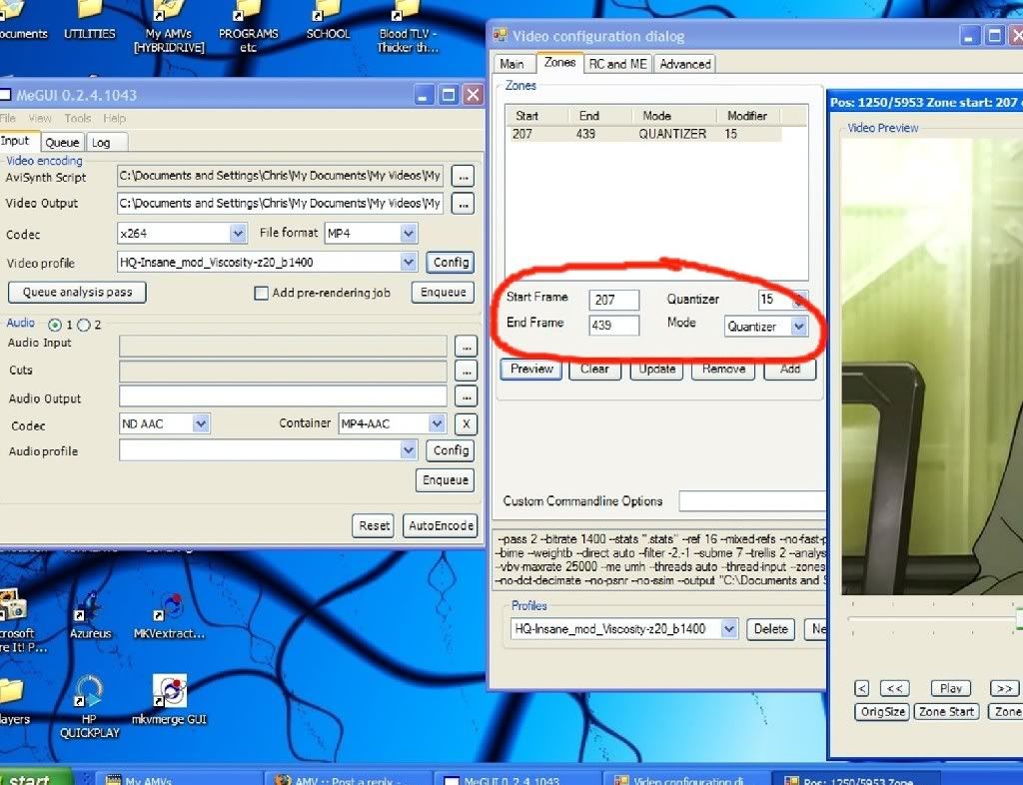Viewport: 1023px width, 785px height.
Task: Click Config next to Video profile
Action: [x=451, y=262]
